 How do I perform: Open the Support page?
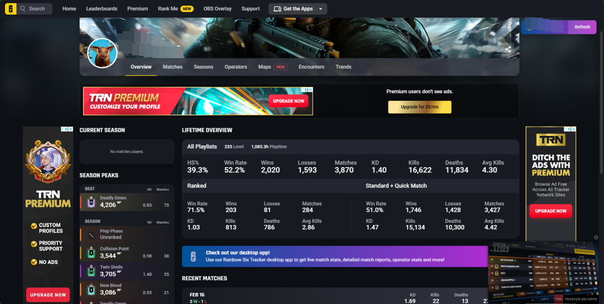(251, 9)
